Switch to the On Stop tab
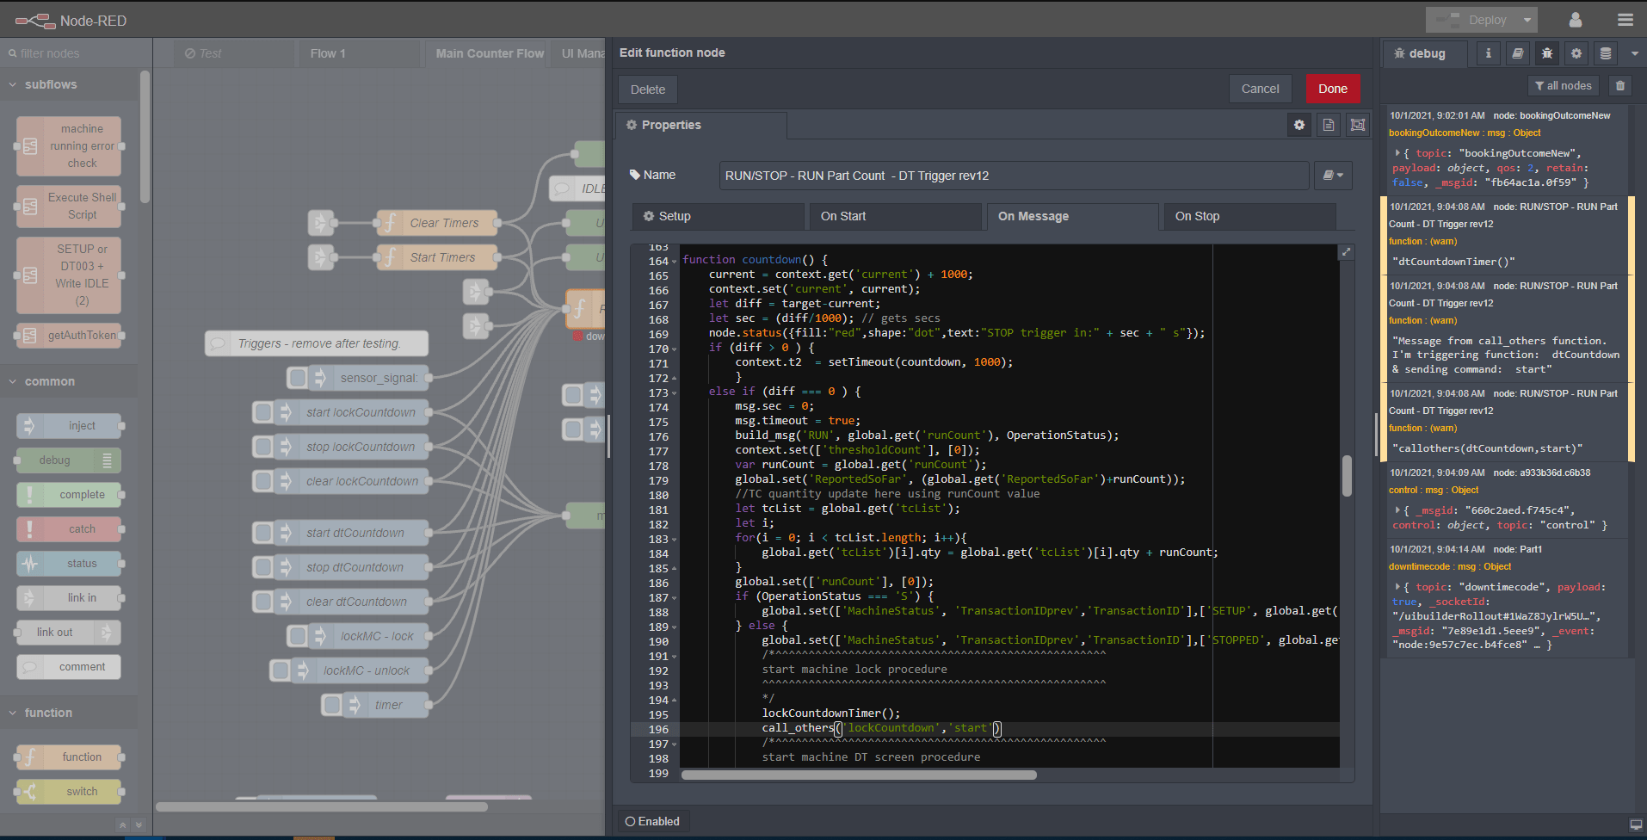Viewport: 1647px width, 840px height. click(1249, 216)
